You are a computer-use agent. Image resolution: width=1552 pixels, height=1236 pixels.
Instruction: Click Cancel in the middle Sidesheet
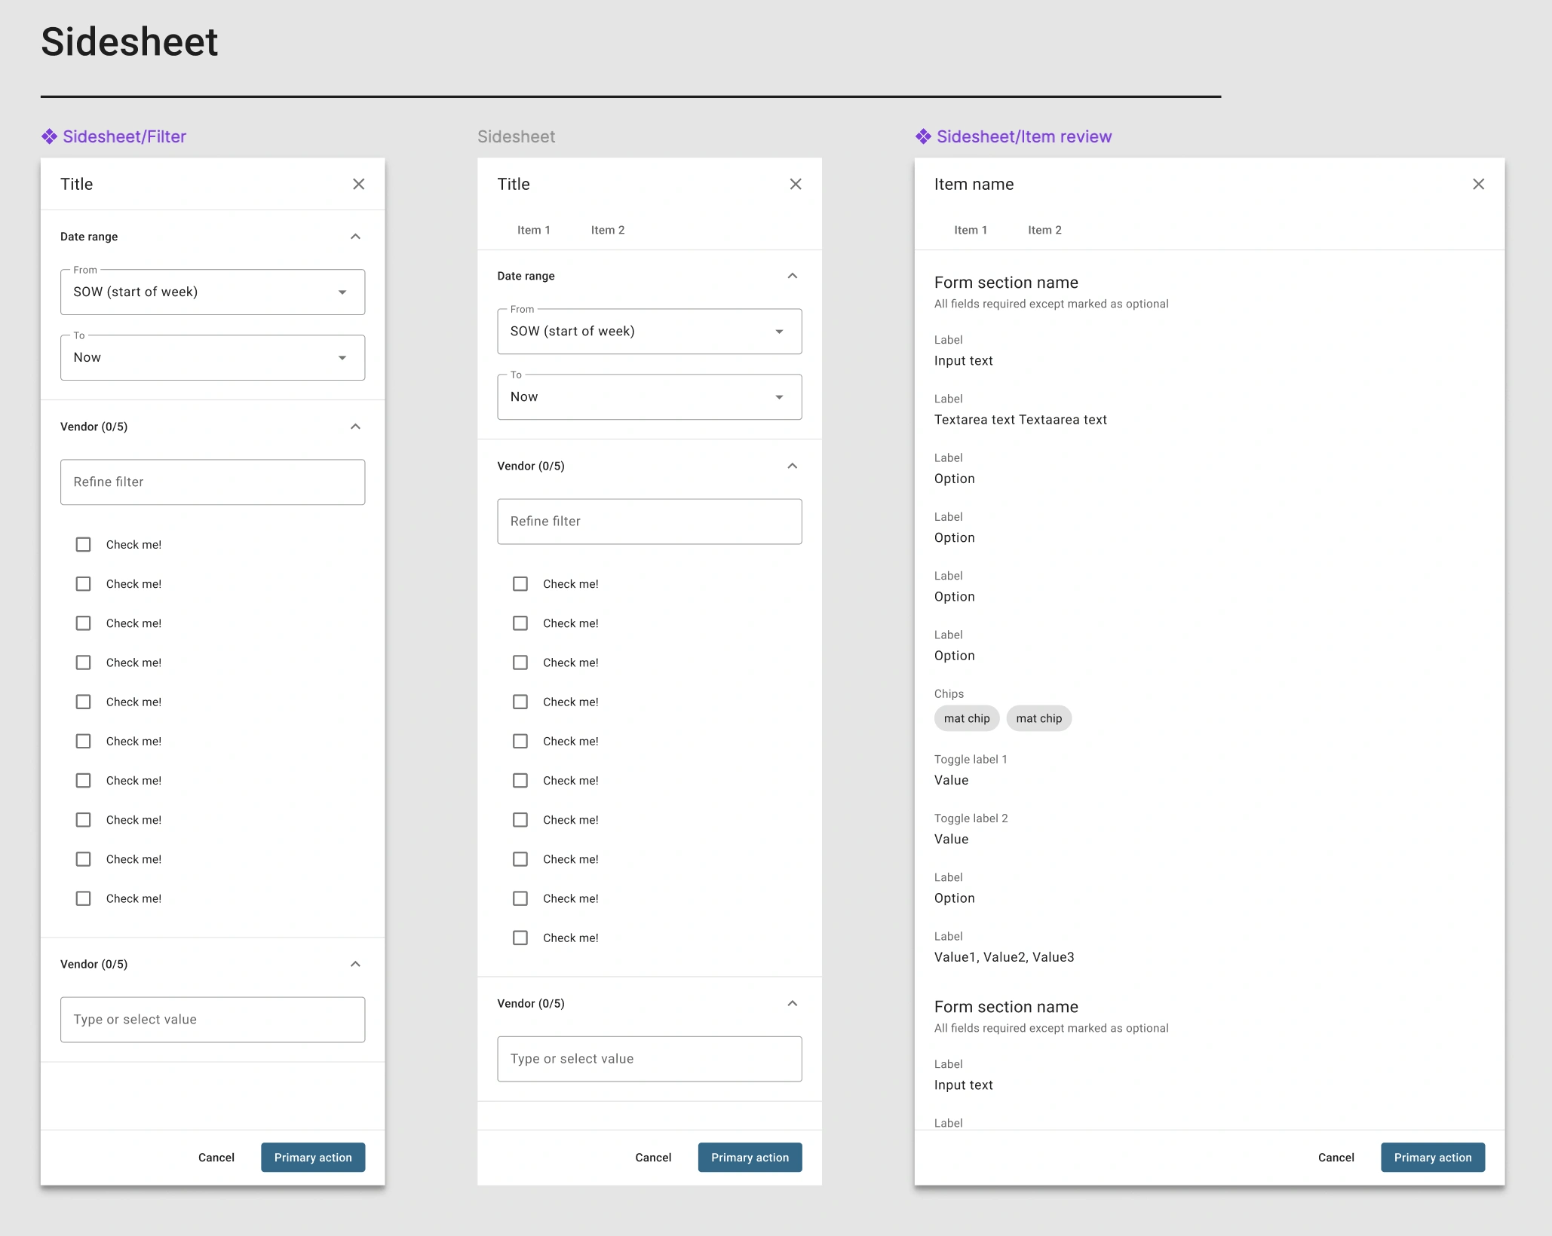click(x=653, y=1158)
